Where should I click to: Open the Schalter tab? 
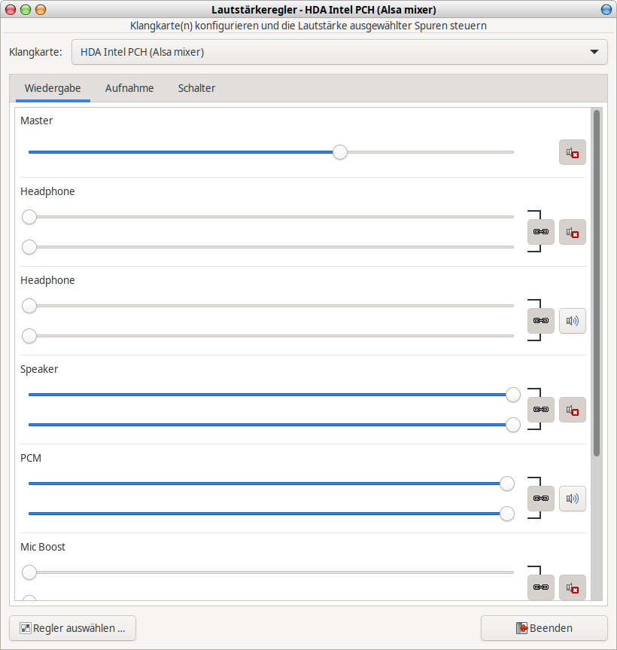[x=196, y=88]
